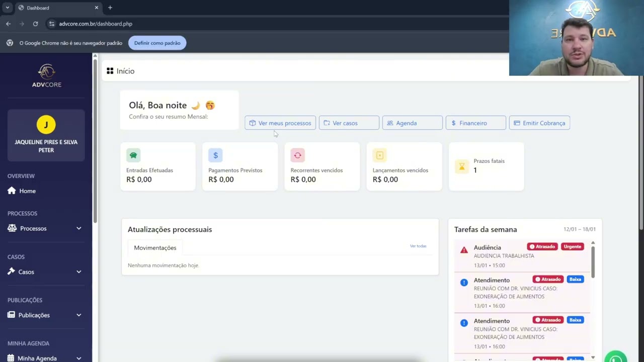This screenshot has width=644, height=362.
Task: Click the Emitir Cobrança button
Action: pos(539,123)
